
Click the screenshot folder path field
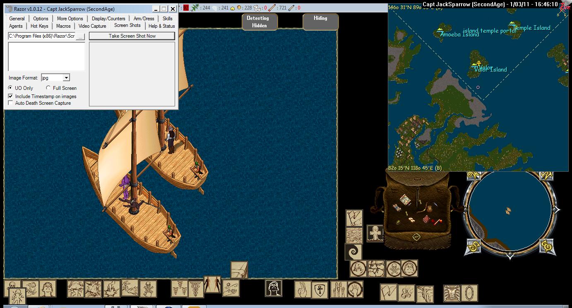point(41,36)
